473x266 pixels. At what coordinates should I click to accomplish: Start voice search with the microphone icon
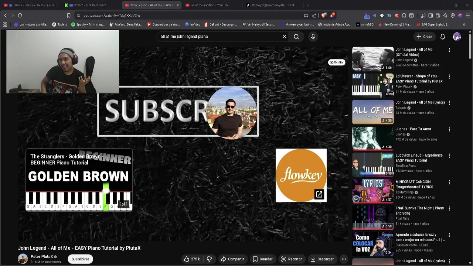coord(313,37)
